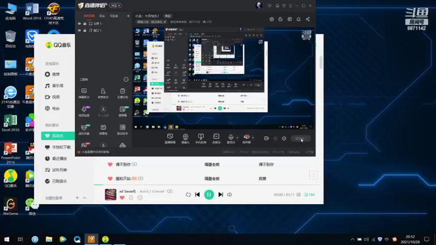Open the 歌词助手 lyrics tool in the streaming toolbox
The image size is (436, 245).
[x=122, y=130]
